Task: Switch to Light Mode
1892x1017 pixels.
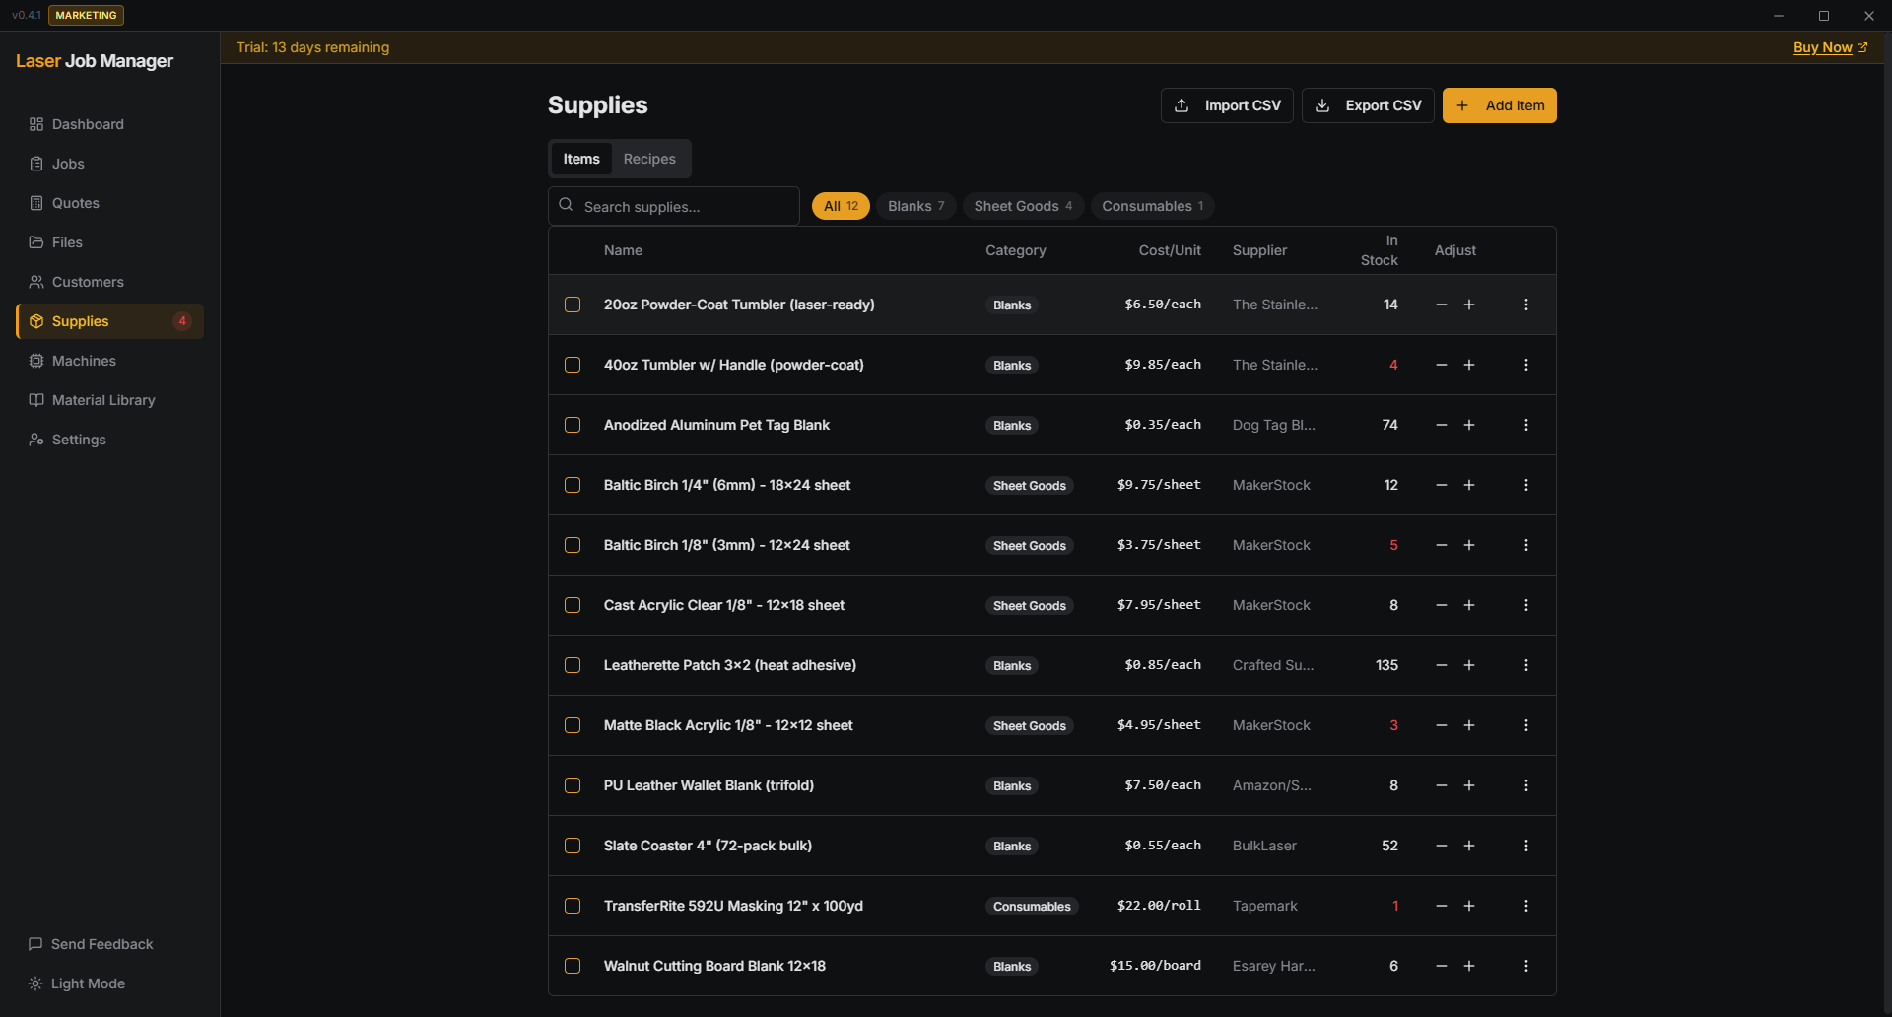Action: point(88,983)
